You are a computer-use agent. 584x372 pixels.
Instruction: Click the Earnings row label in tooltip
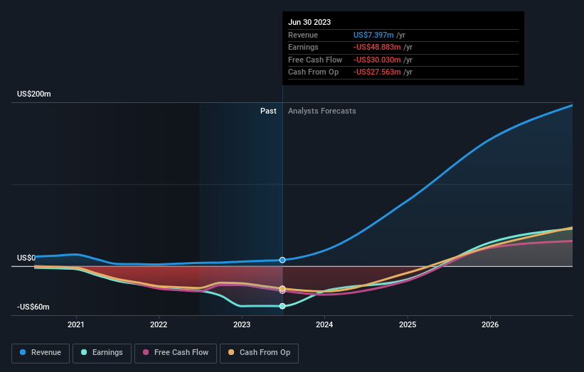point(303,47)
